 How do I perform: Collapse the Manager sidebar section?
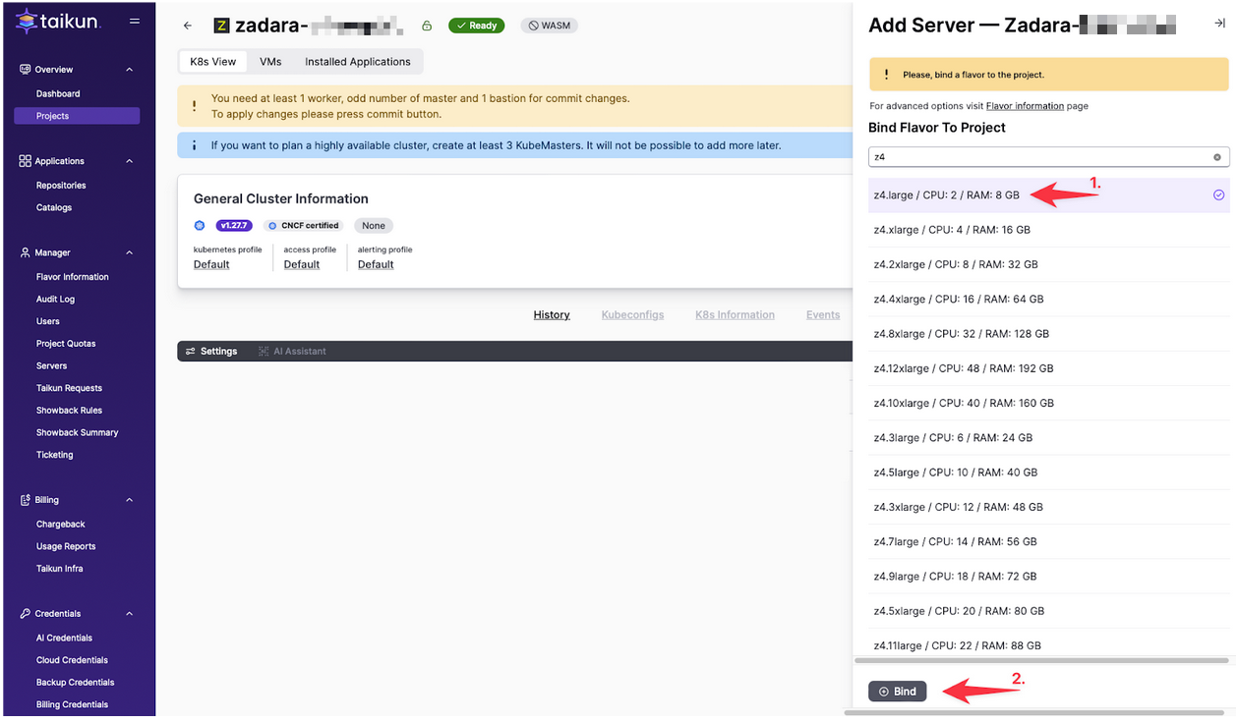click(x=130, y=252)
